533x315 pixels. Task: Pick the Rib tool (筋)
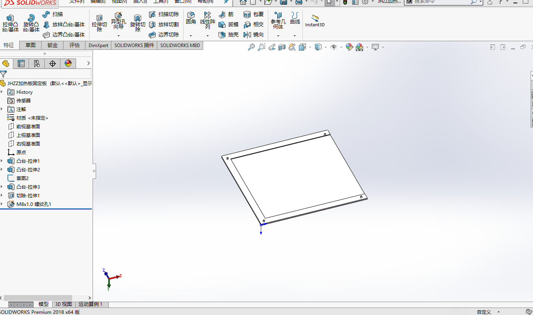(x=226, y=14)
